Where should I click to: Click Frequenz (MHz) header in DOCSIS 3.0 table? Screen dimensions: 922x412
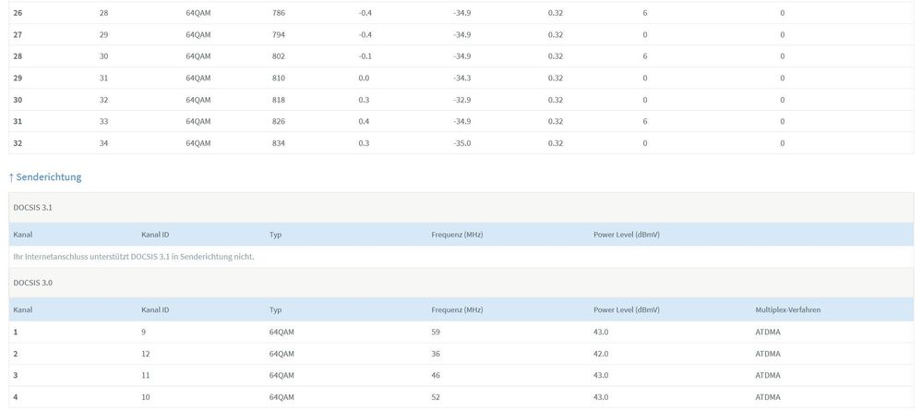(457, 309)
